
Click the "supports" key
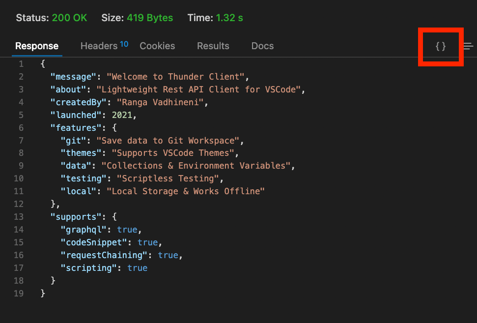pyautogui.click(x=76, y=217)
